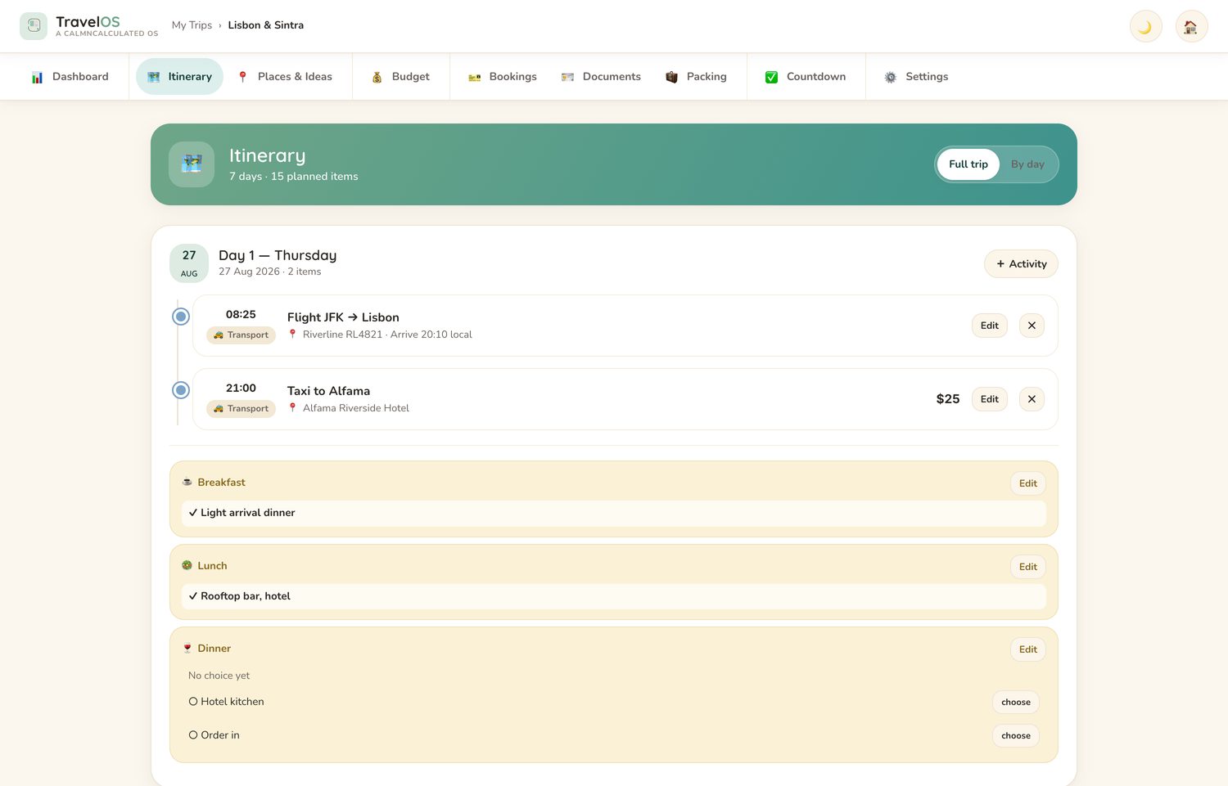Image resolution: width=1228 pixels, height=786 pixels.
Task: Click the '7 days · 15 planned items' text
Action: pos(294,177)
